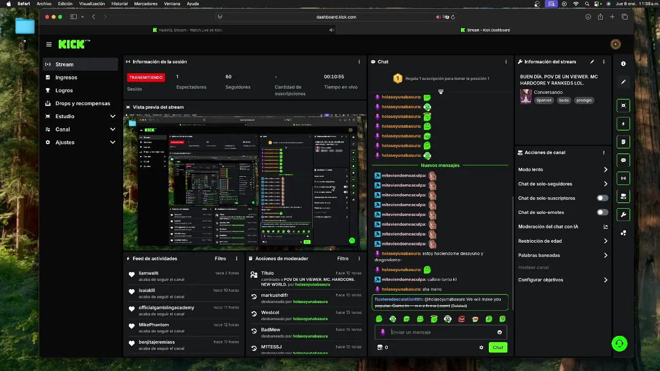Open Moderación del chat con IA external link

pos(605,227)
